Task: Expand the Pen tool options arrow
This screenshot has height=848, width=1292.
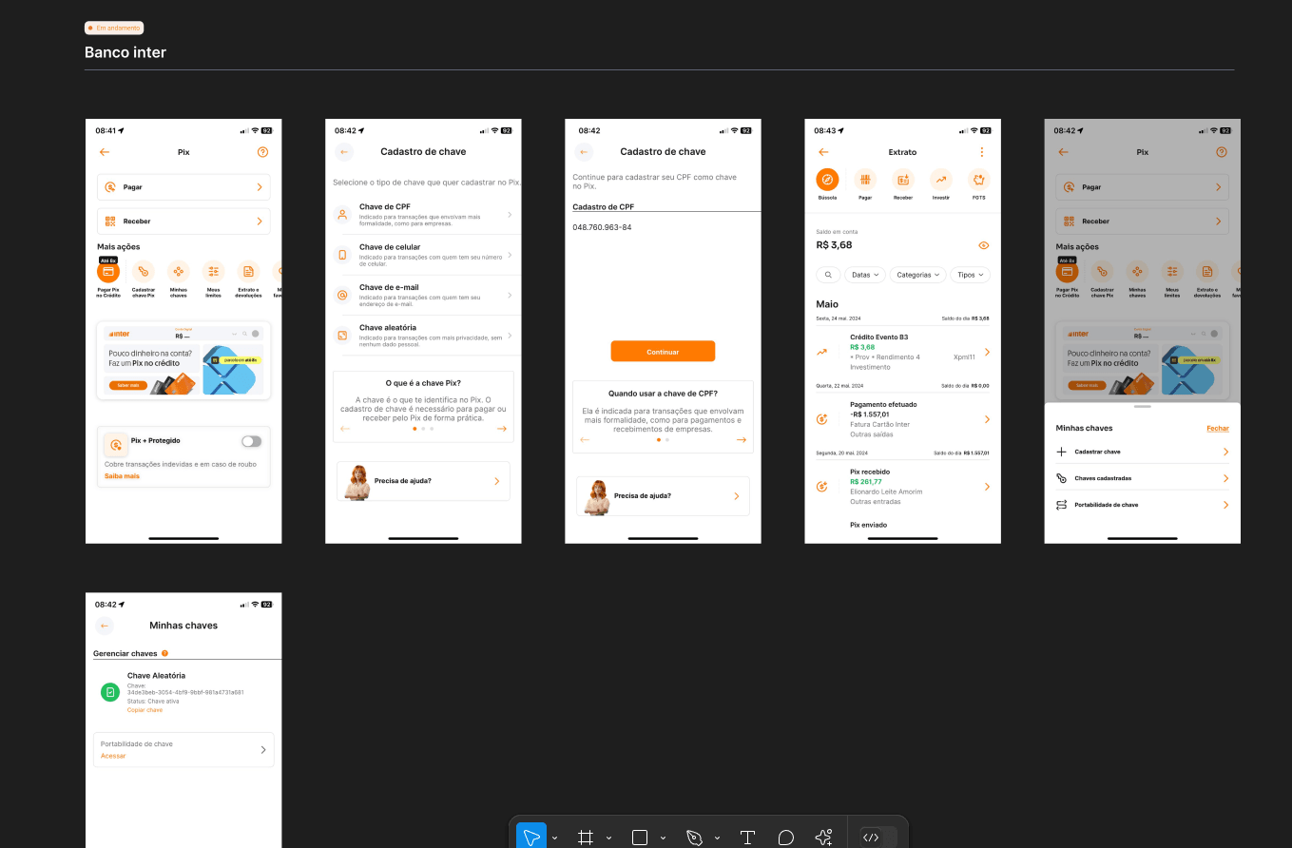Action: tap(717, 838)
